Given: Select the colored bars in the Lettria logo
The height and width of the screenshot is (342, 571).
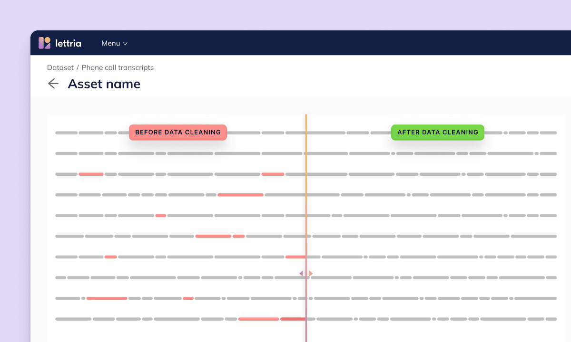Looking at the screenshot, I should [44, 43].
